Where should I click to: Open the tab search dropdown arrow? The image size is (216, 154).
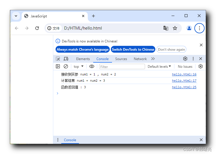pos(16,16)
